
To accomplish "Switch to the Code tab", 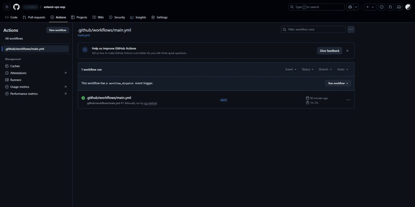I will 11,17.
